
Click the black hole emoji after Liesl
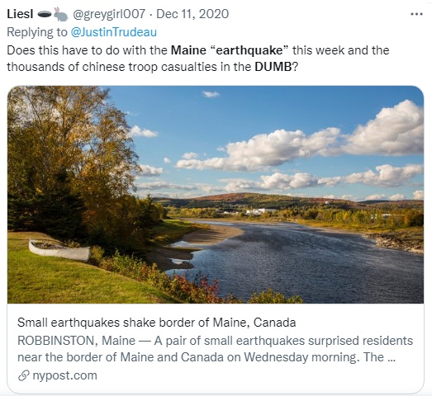click(x=44, y=14)
